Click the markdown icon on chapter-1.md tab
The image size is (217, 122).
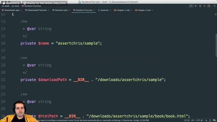[x=115, y=10]
